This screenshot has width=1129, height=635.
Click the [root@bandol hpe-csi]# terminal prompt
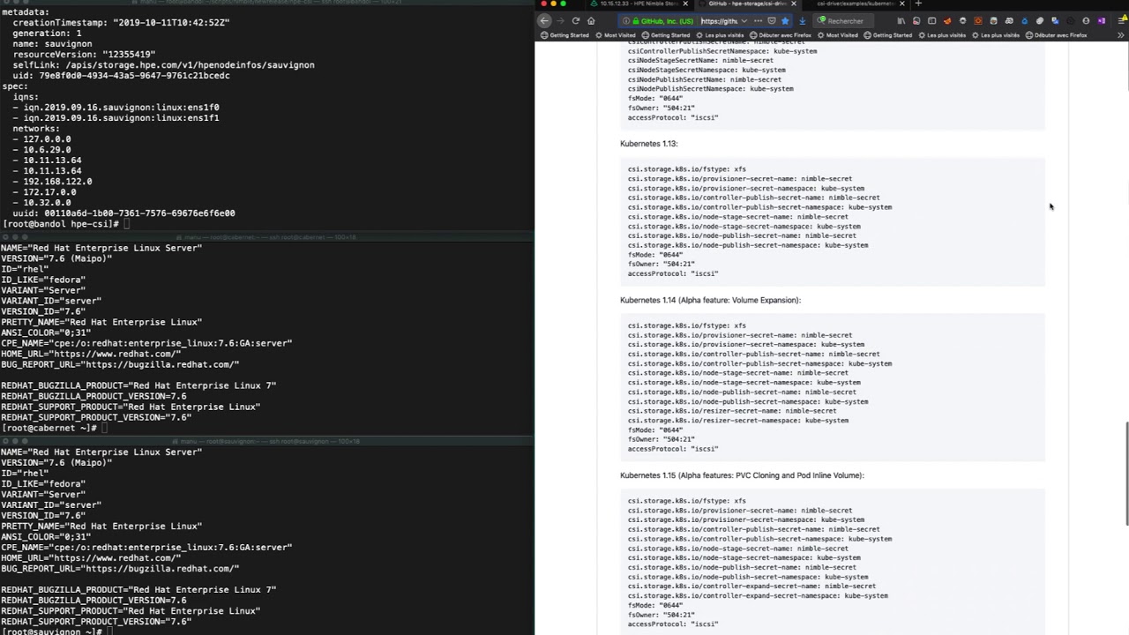point(60,224)
